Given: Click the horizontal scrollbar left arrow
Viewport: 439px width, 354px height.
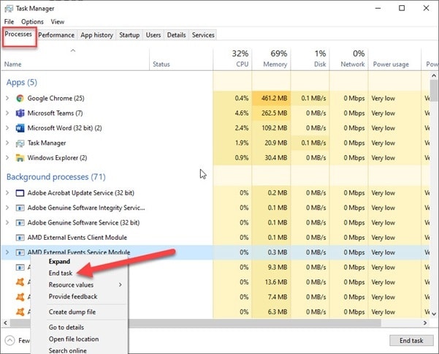Looking at the screenshot, I should 5,323.
